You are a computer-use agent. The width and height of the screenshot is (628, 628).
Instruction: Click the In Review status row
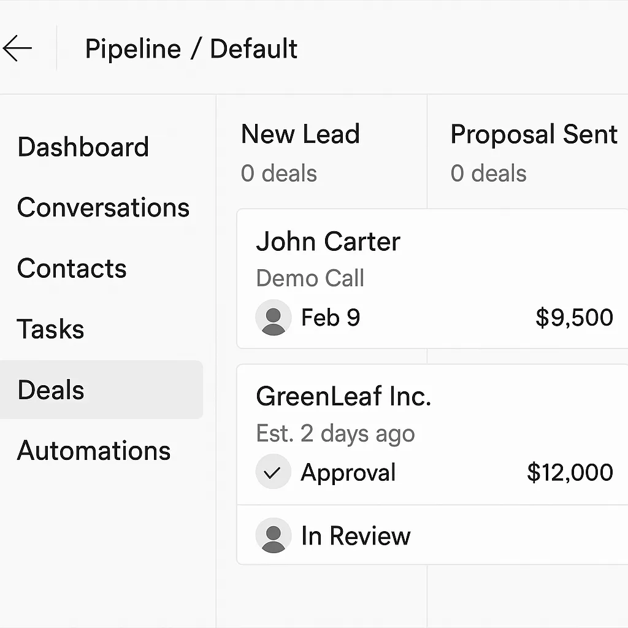tap(432, 535)
